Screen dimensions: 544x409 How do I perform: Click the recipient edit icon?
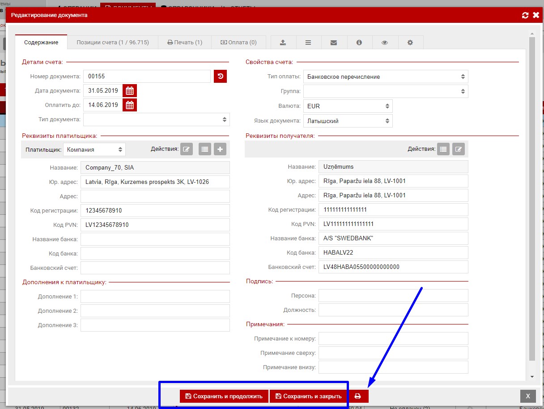point(458,149)
